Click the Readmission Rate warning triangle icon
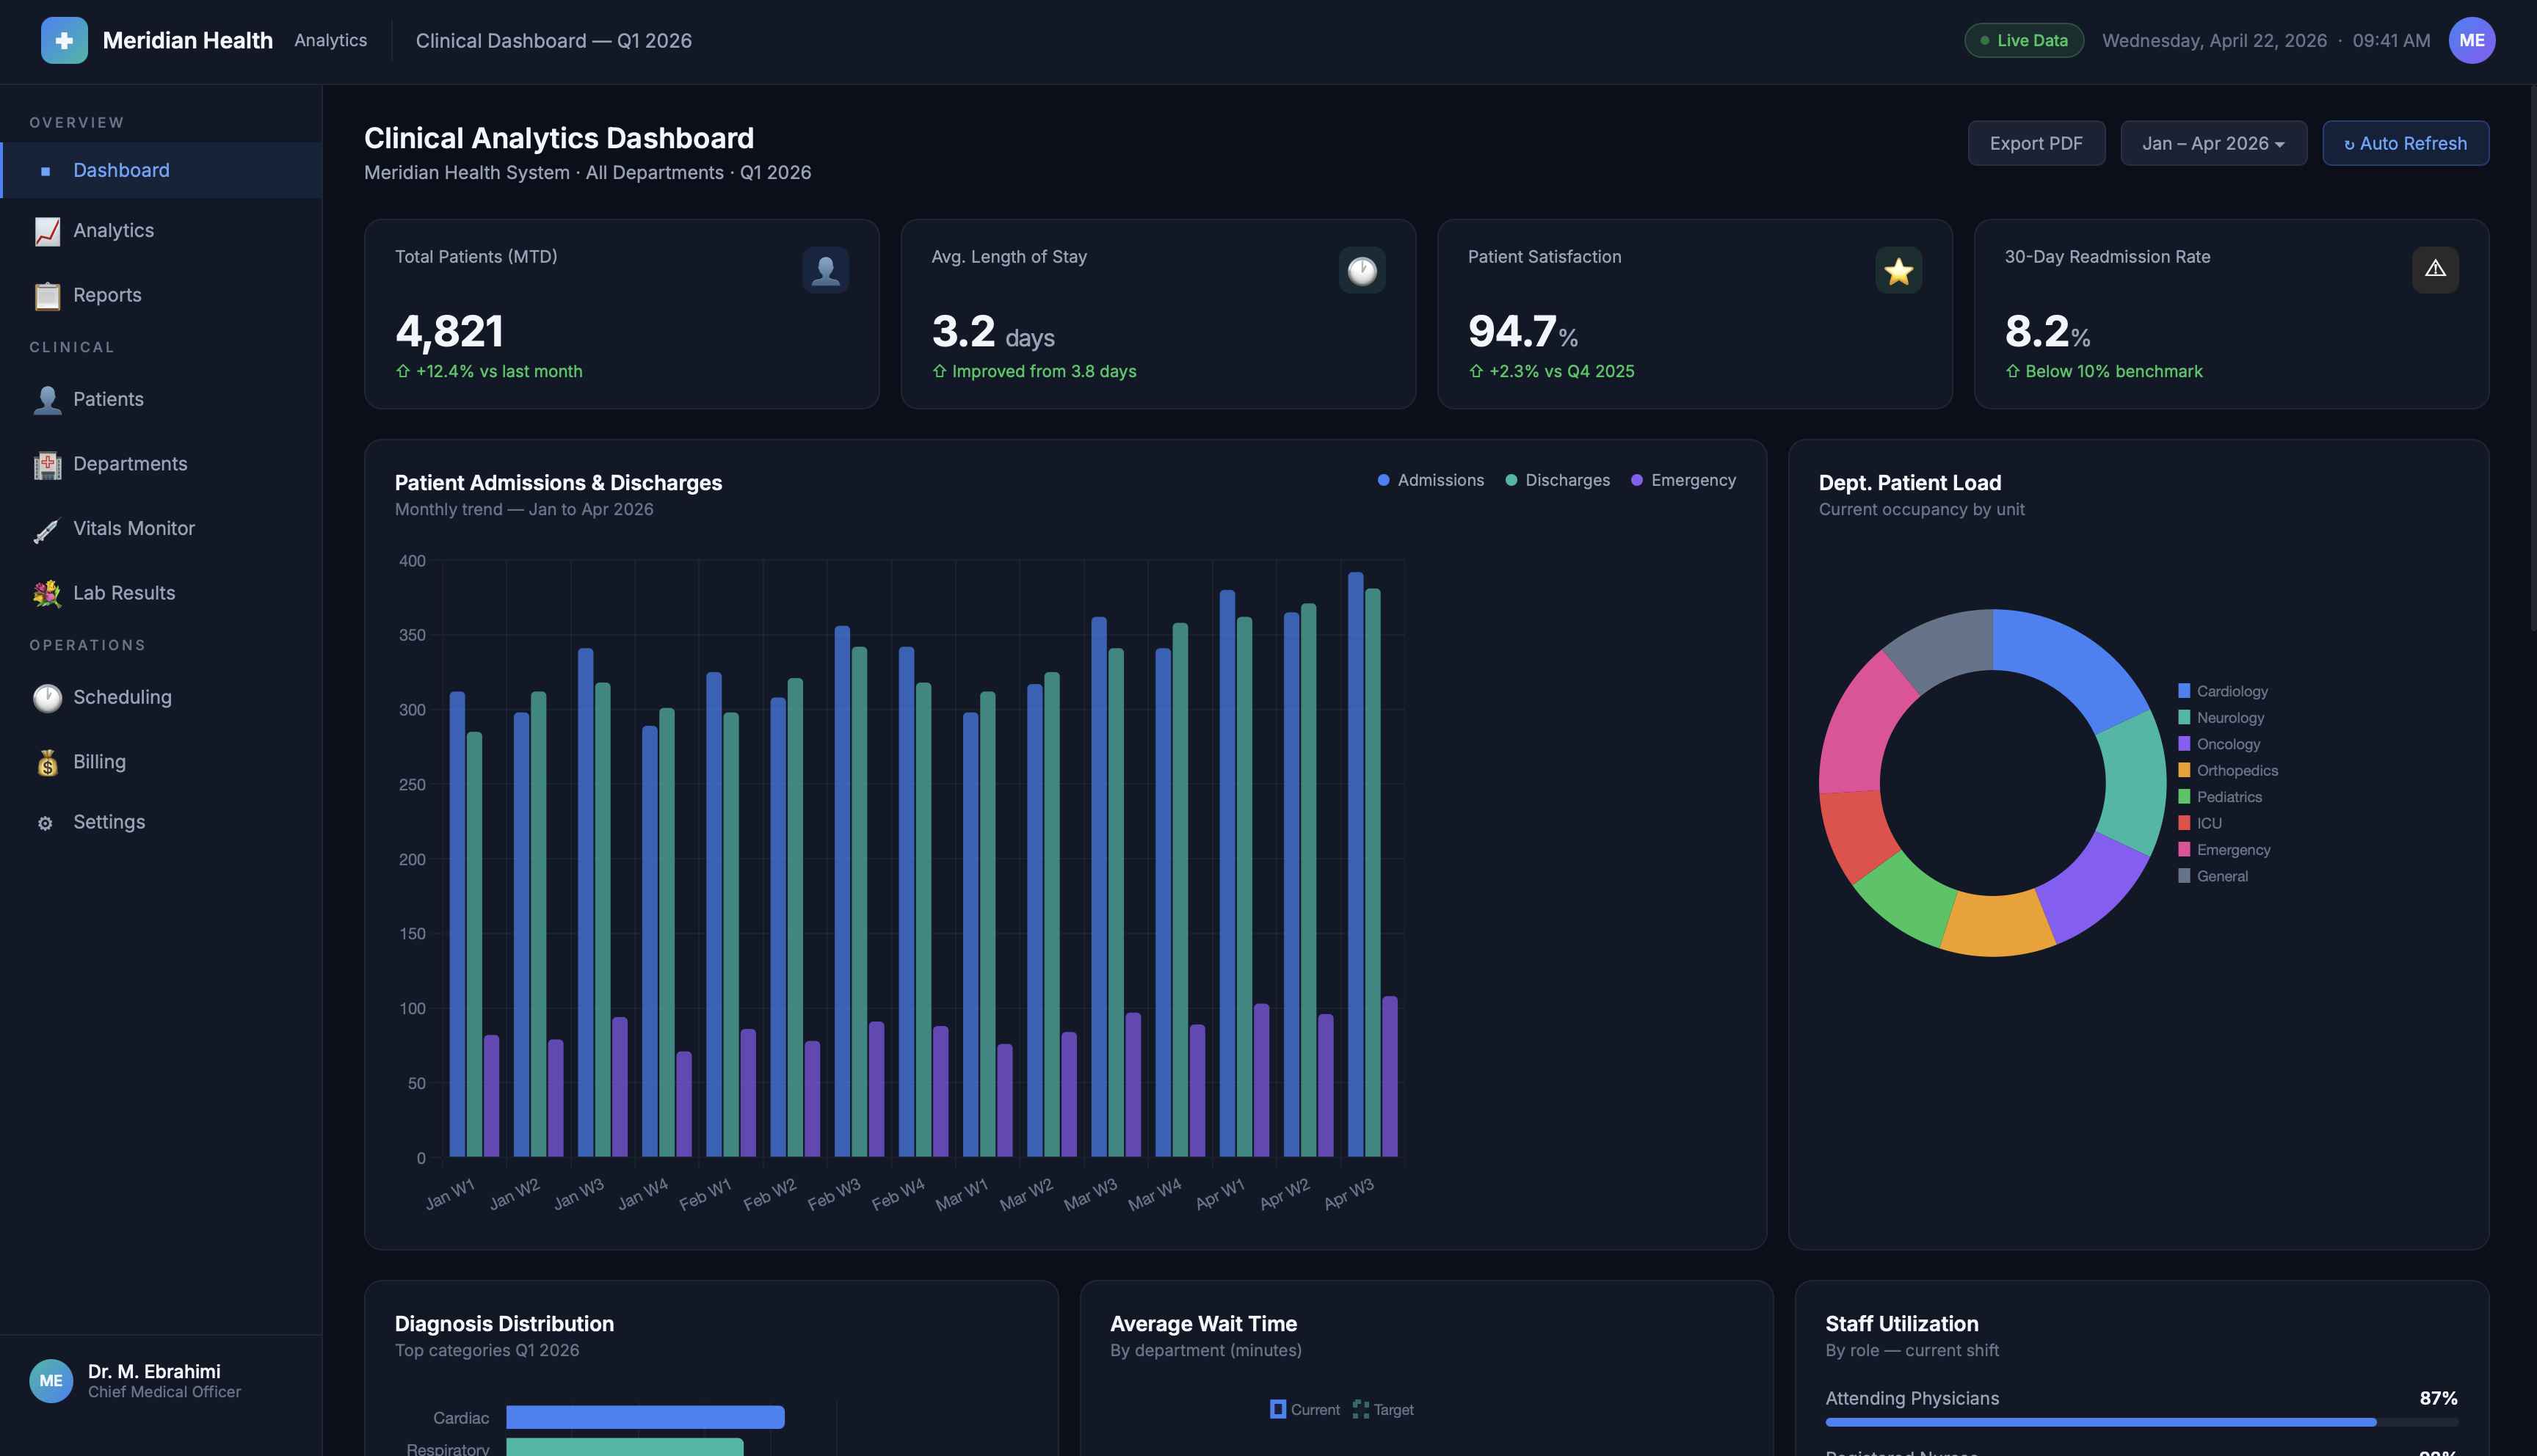 (2435, 270)
